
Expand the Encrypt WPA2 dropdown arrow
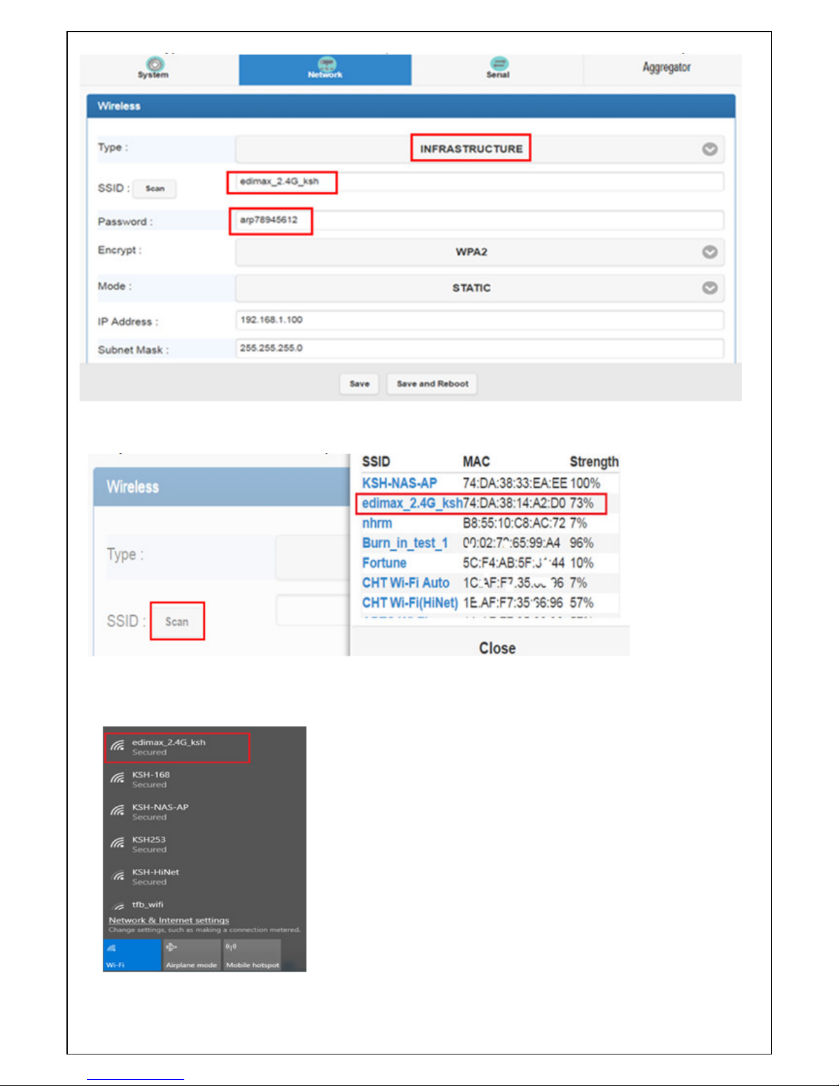tap(710, 252)
